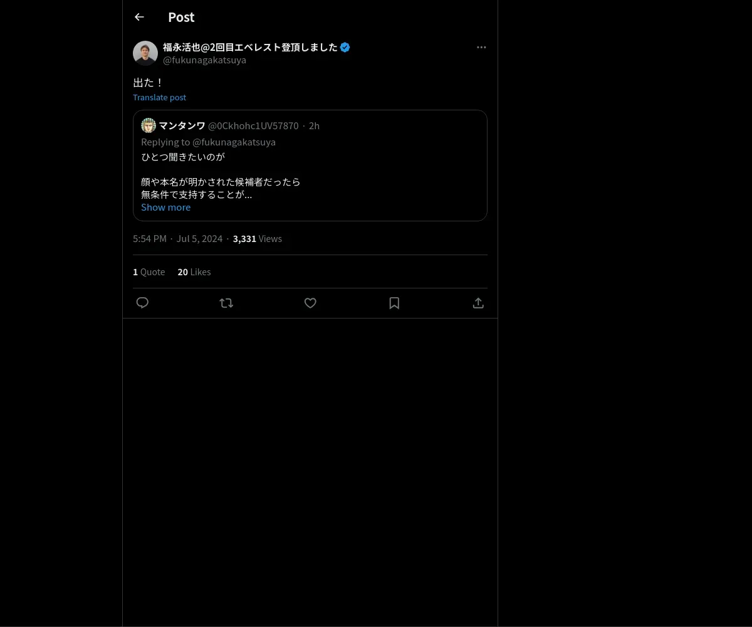
Task: Repost using the retweet arrows icon
Action: click(x=226, y=303)
